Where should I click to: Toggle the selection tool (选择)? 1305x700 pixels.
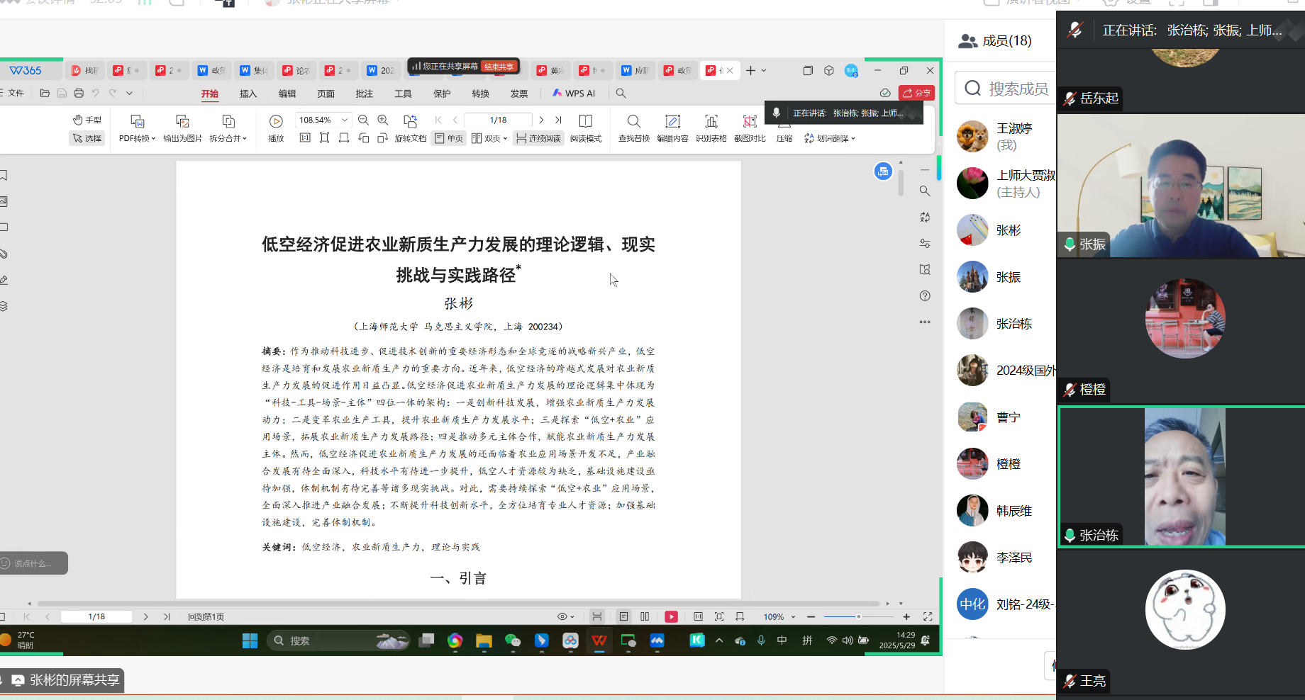coord(87,138)
